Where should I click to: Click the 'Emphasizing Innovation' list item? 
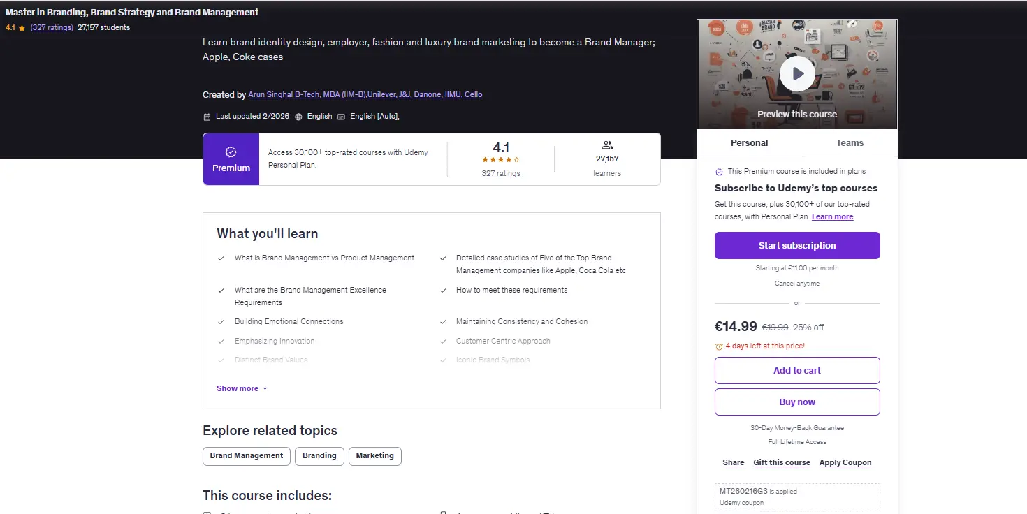tap(275, 342)
